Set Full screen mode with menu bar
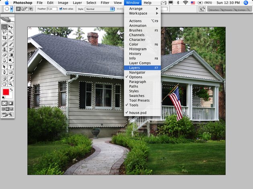 tap(7, 109)
